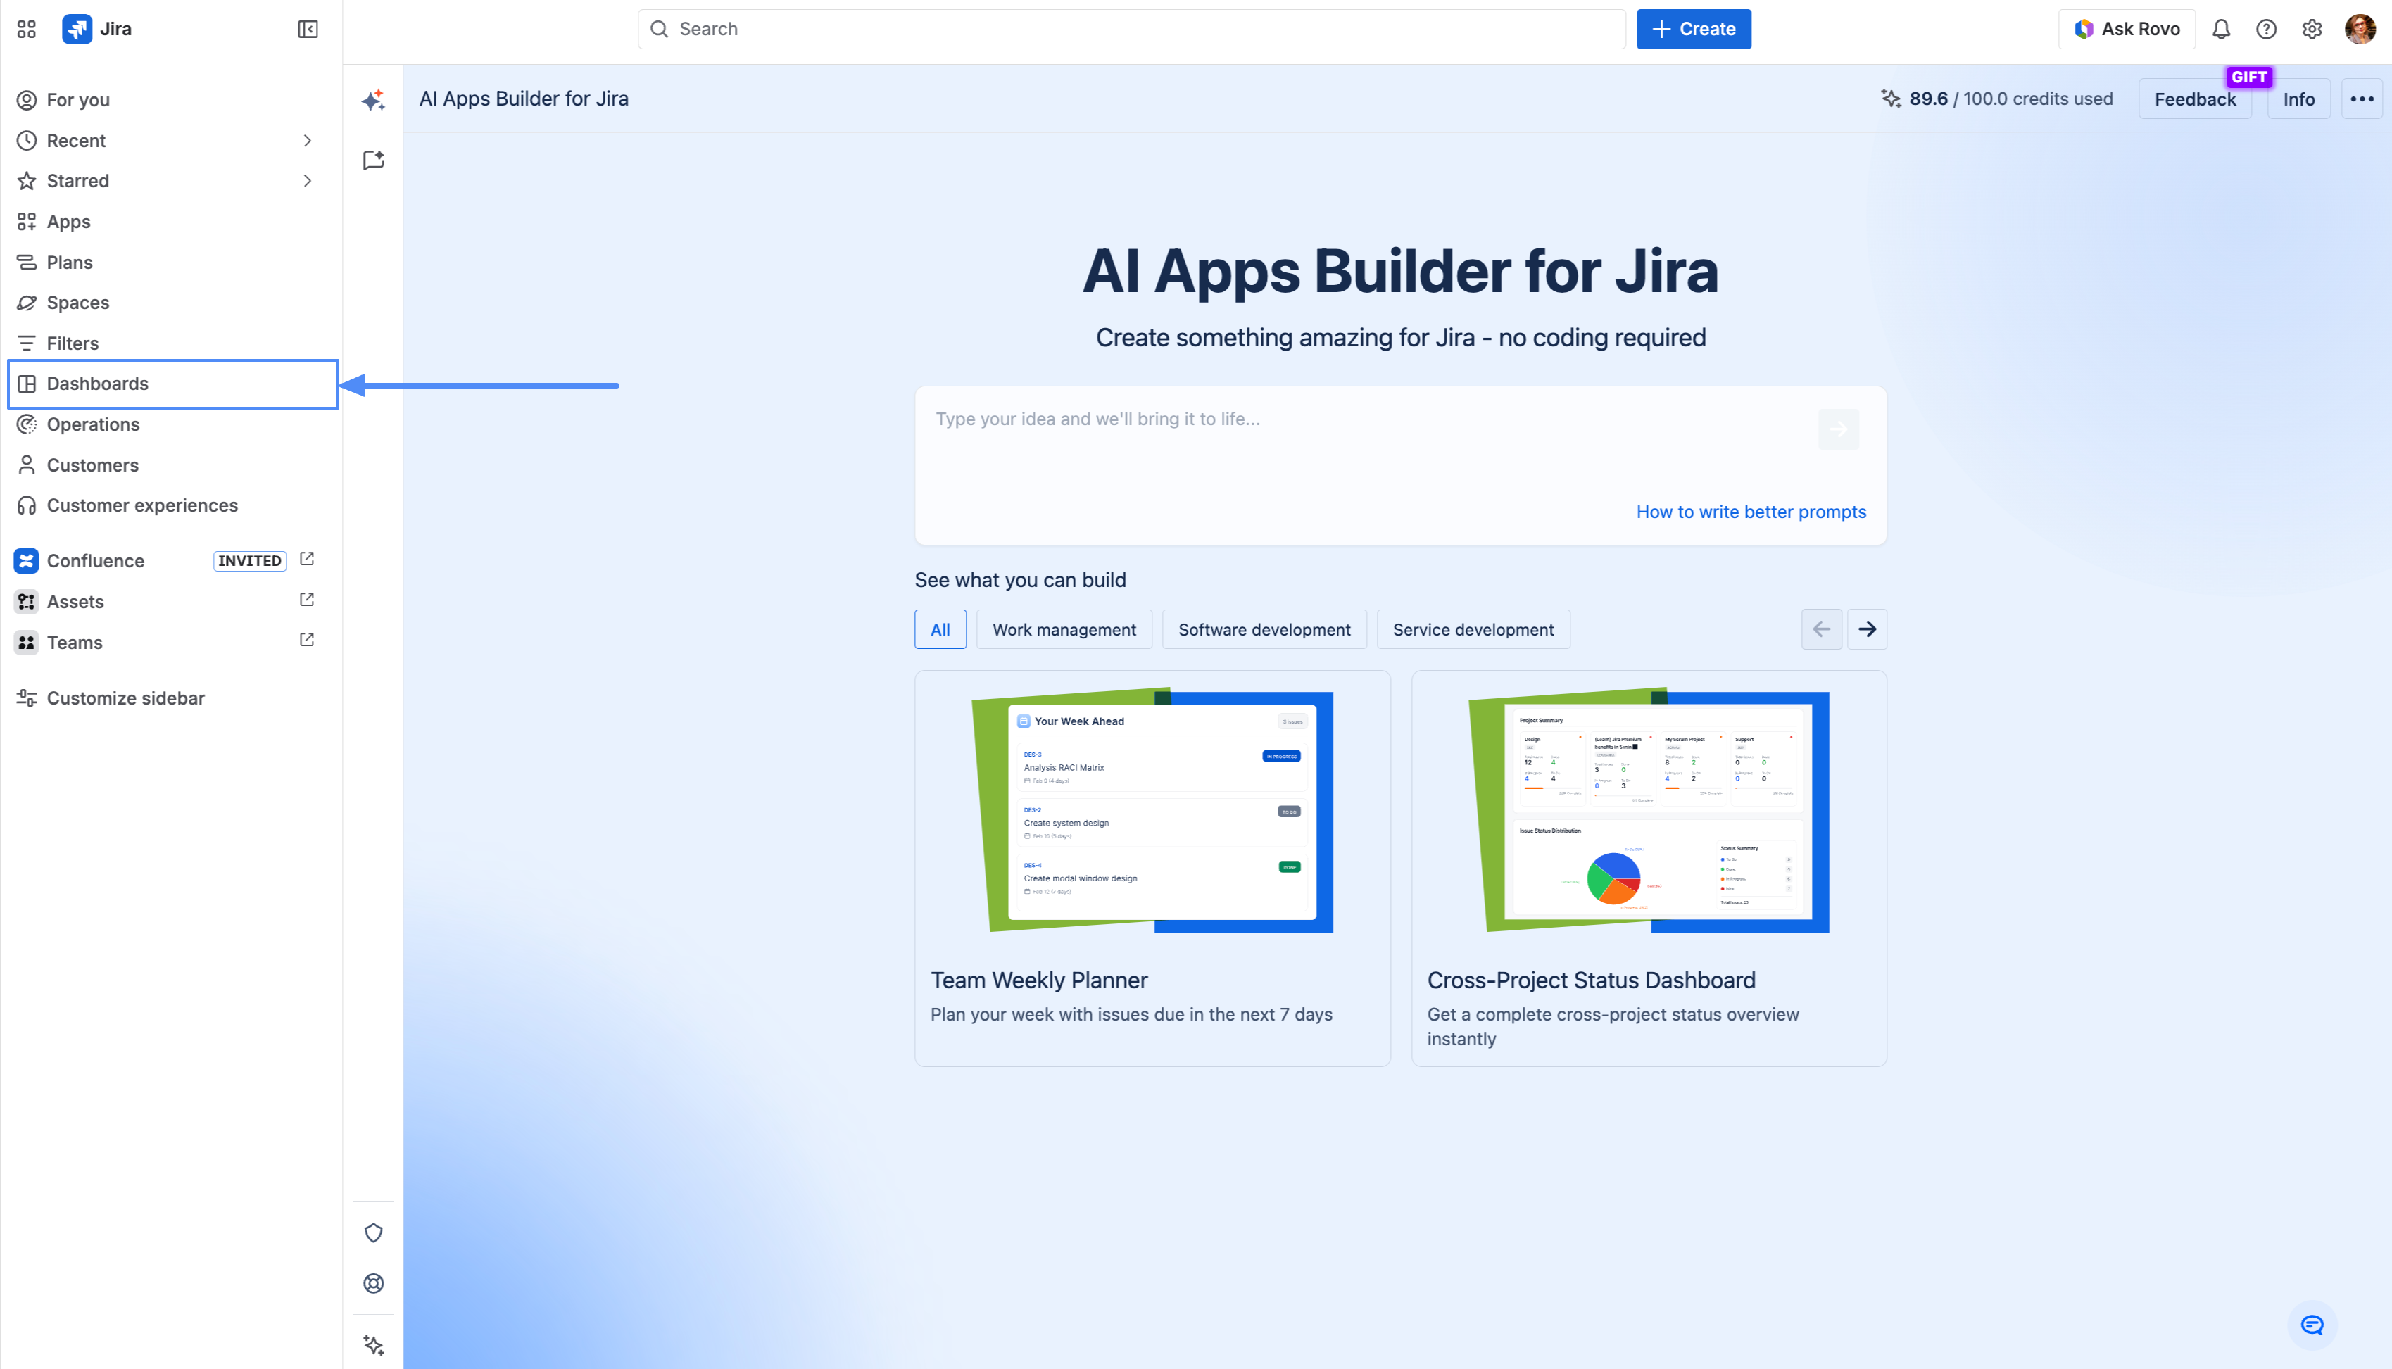Select the Work management filter tab
The width and height of the screenshot is (2392, 1369).
click(x=1064, y=630)
